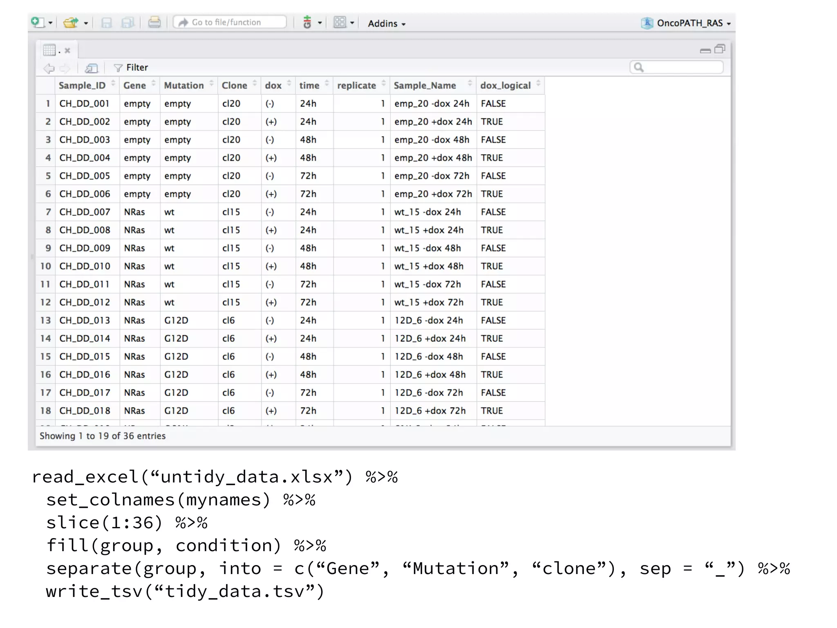Click the Open File folder icon
Screen dimensions: 837x628
click(71, 22)
